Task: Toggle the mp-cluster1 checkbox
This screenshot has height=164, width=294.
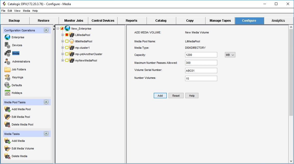Action: pos(67,48)
